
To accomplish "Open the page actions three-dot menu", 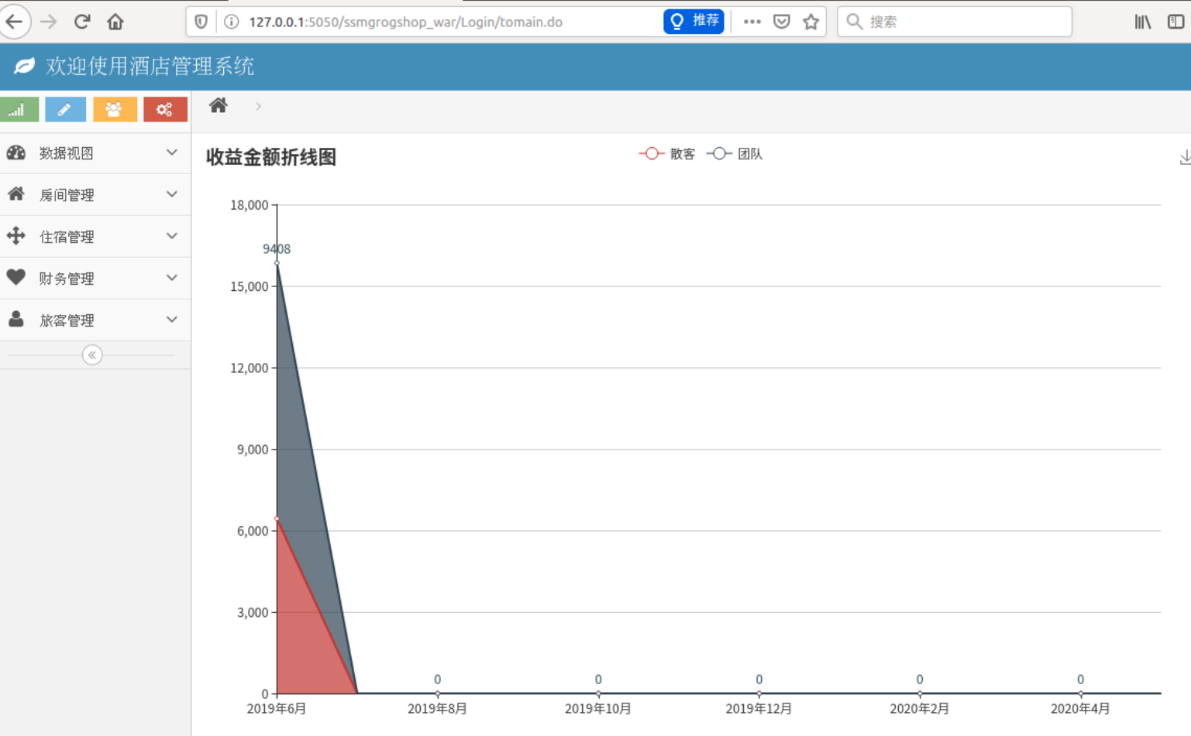I will [x=752, y=22].
